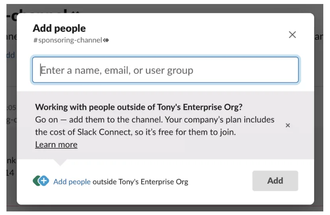Viewport: 330px width, 215px height.
Task: Click the banner text mentioning Slack Connect cost
Action: pos(154,126)
